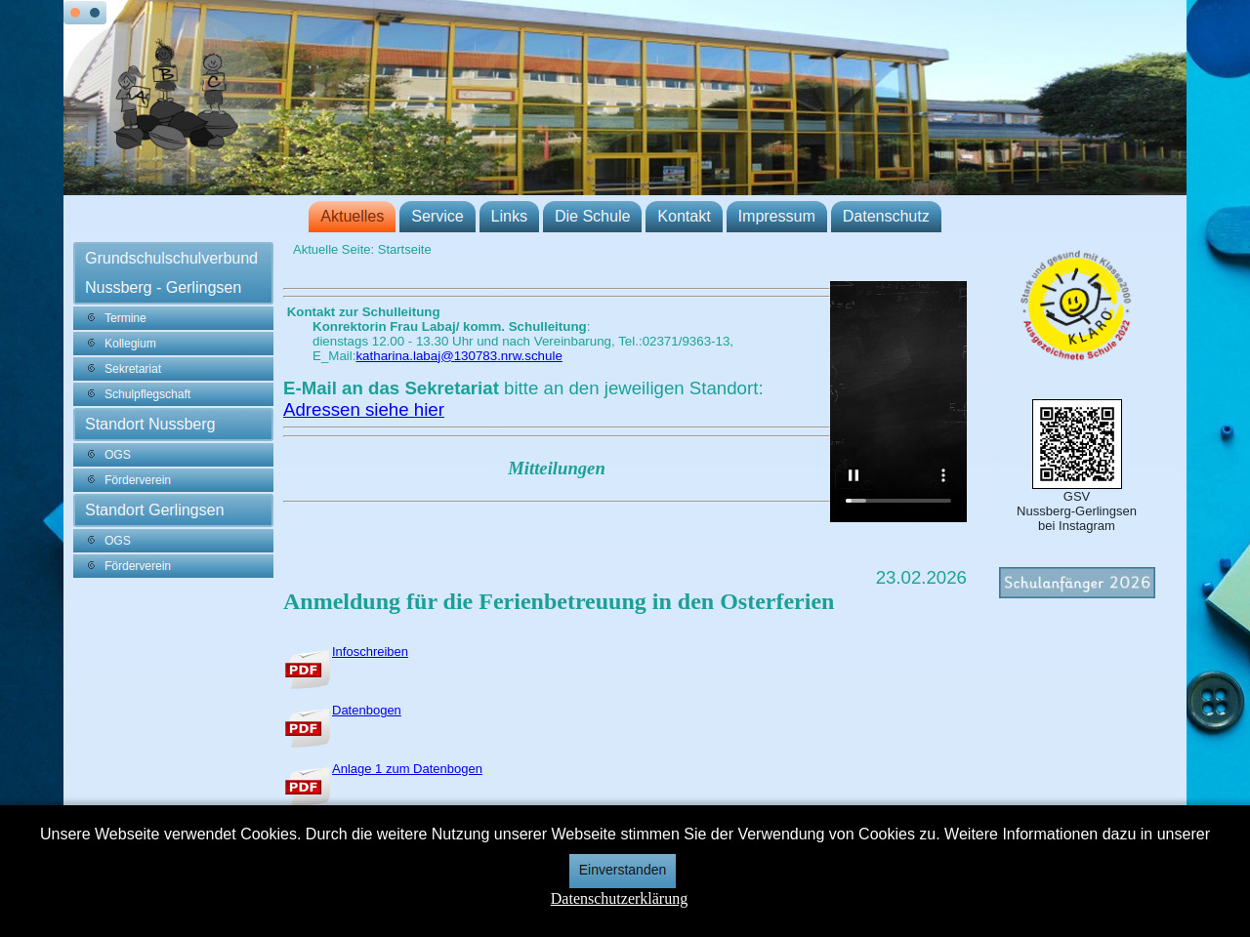Open the PDF icon next to Datenbogen
Screen dimensions: 1250x937
[307, 728]
